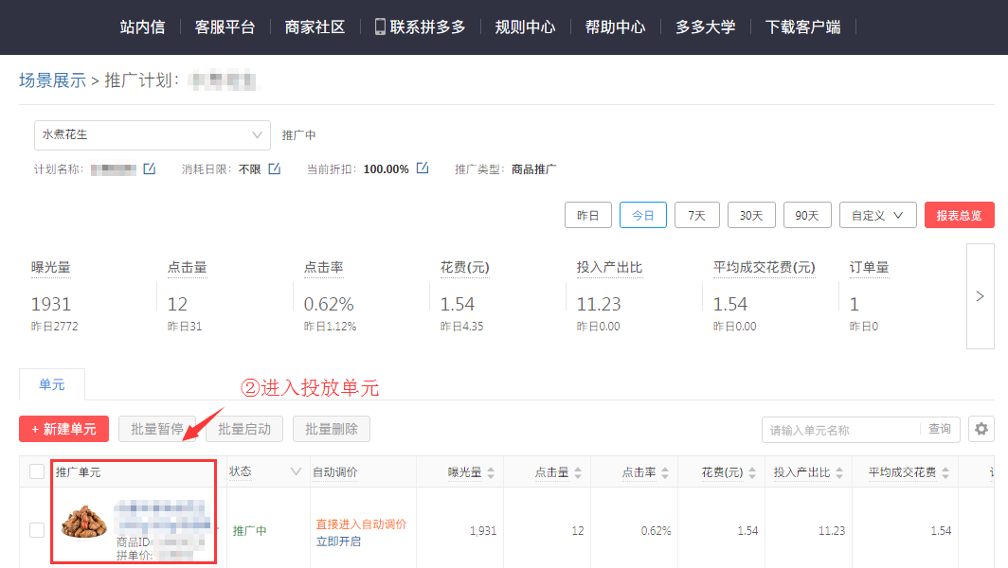Open table column settings gear icon

pos(981,429)
